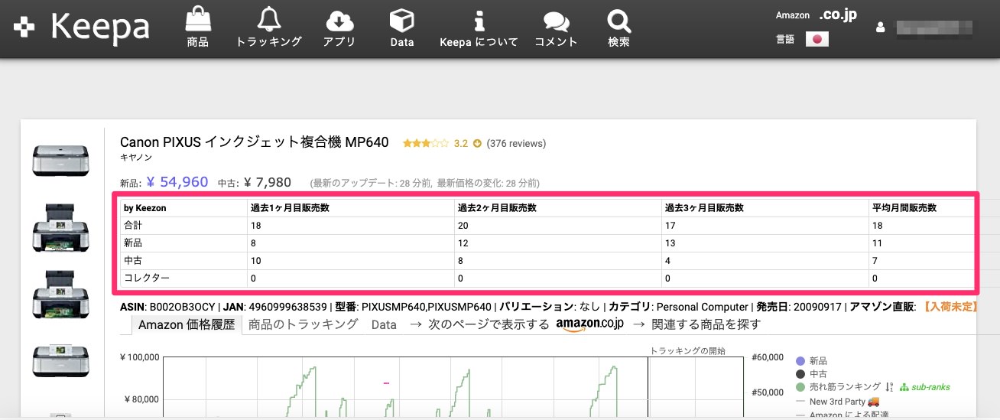Switch to the Data tab below product info
This screenshot has height=420, width=1000.
tap(384, 324)
